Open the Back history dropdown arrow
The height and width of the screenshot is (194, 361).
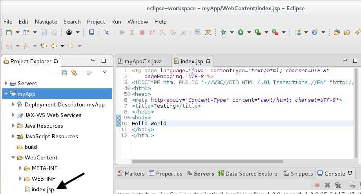(62, 46)
